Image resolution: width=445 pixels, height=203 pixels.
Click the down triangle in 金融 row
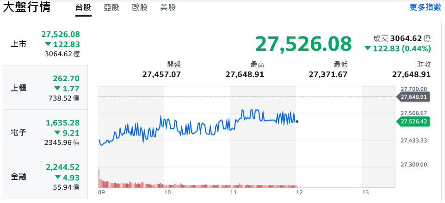(57, 177)
